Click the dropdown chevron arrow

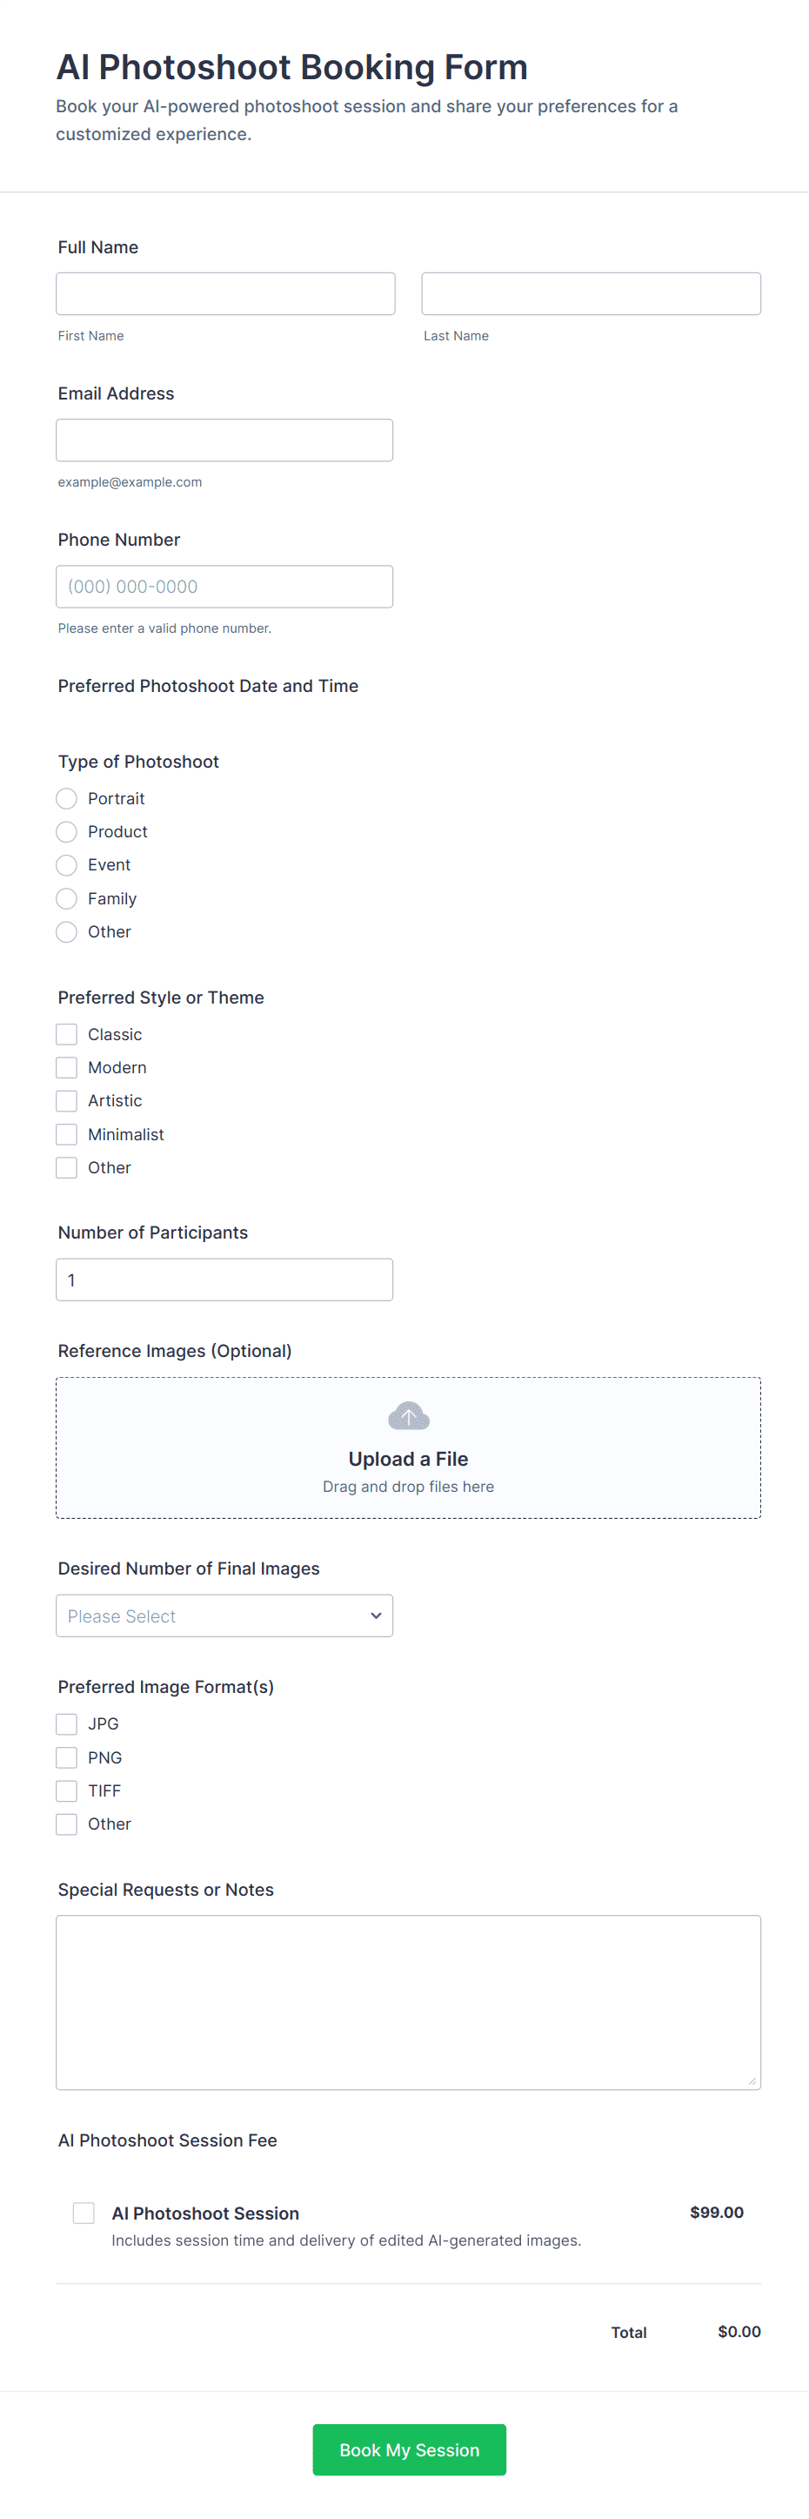coord(376,1616)
